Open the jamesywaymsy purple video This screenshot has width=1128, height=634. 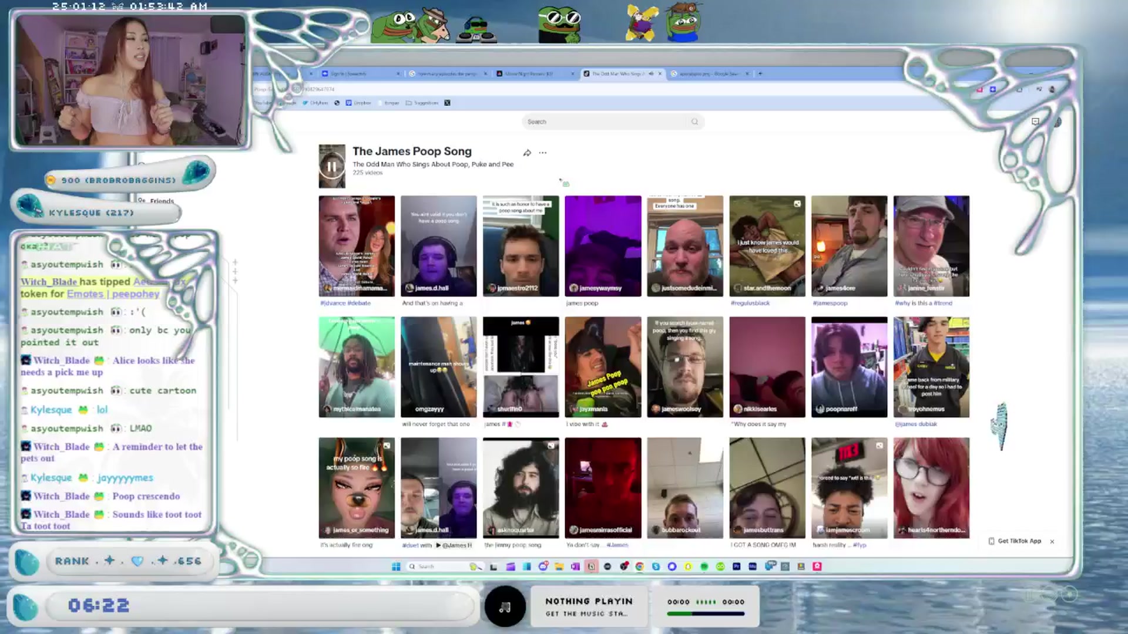[603, 246]
